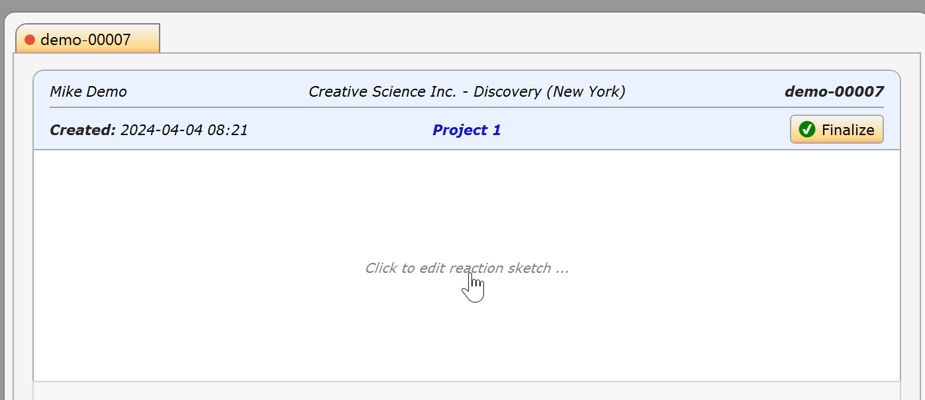This screenshot has height=400, width=925.
Task: Click the gray strip beneath the sketch area
Action: click(x=467, y=391)
